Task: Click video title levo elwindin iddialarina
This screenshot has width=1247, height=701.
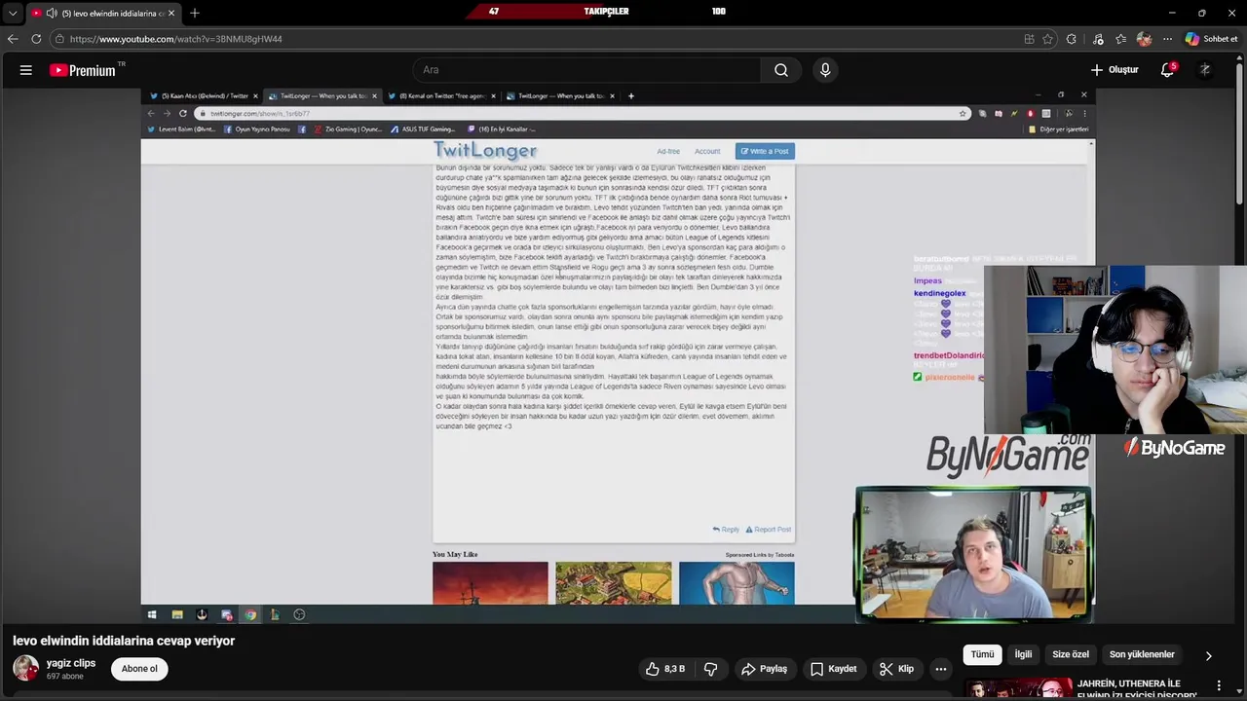Action: (124, 641)
